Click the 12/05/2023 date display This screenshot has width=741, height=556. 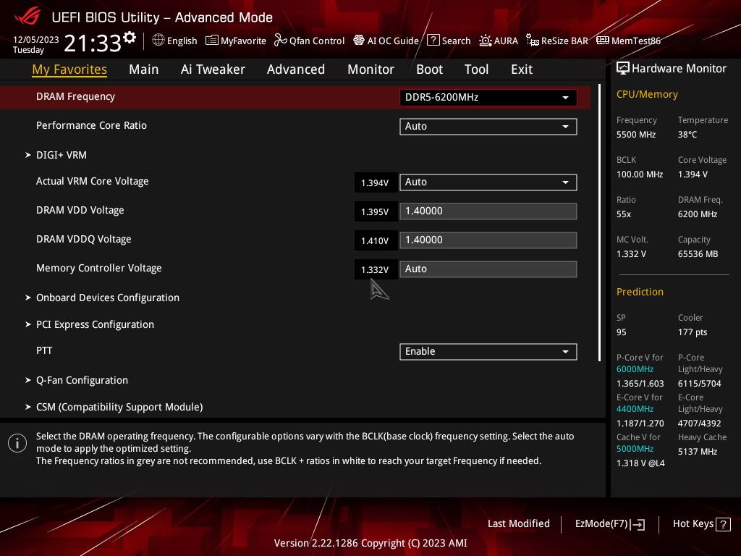point(36,39)
